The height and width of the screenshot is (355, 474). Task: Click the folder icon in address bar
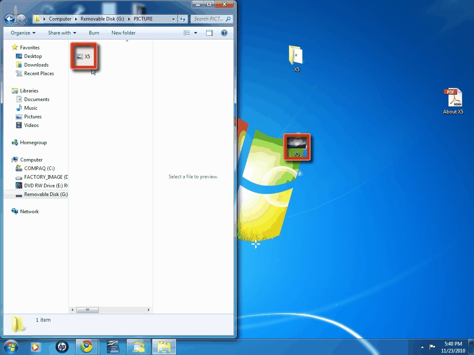tap(37, 19)
